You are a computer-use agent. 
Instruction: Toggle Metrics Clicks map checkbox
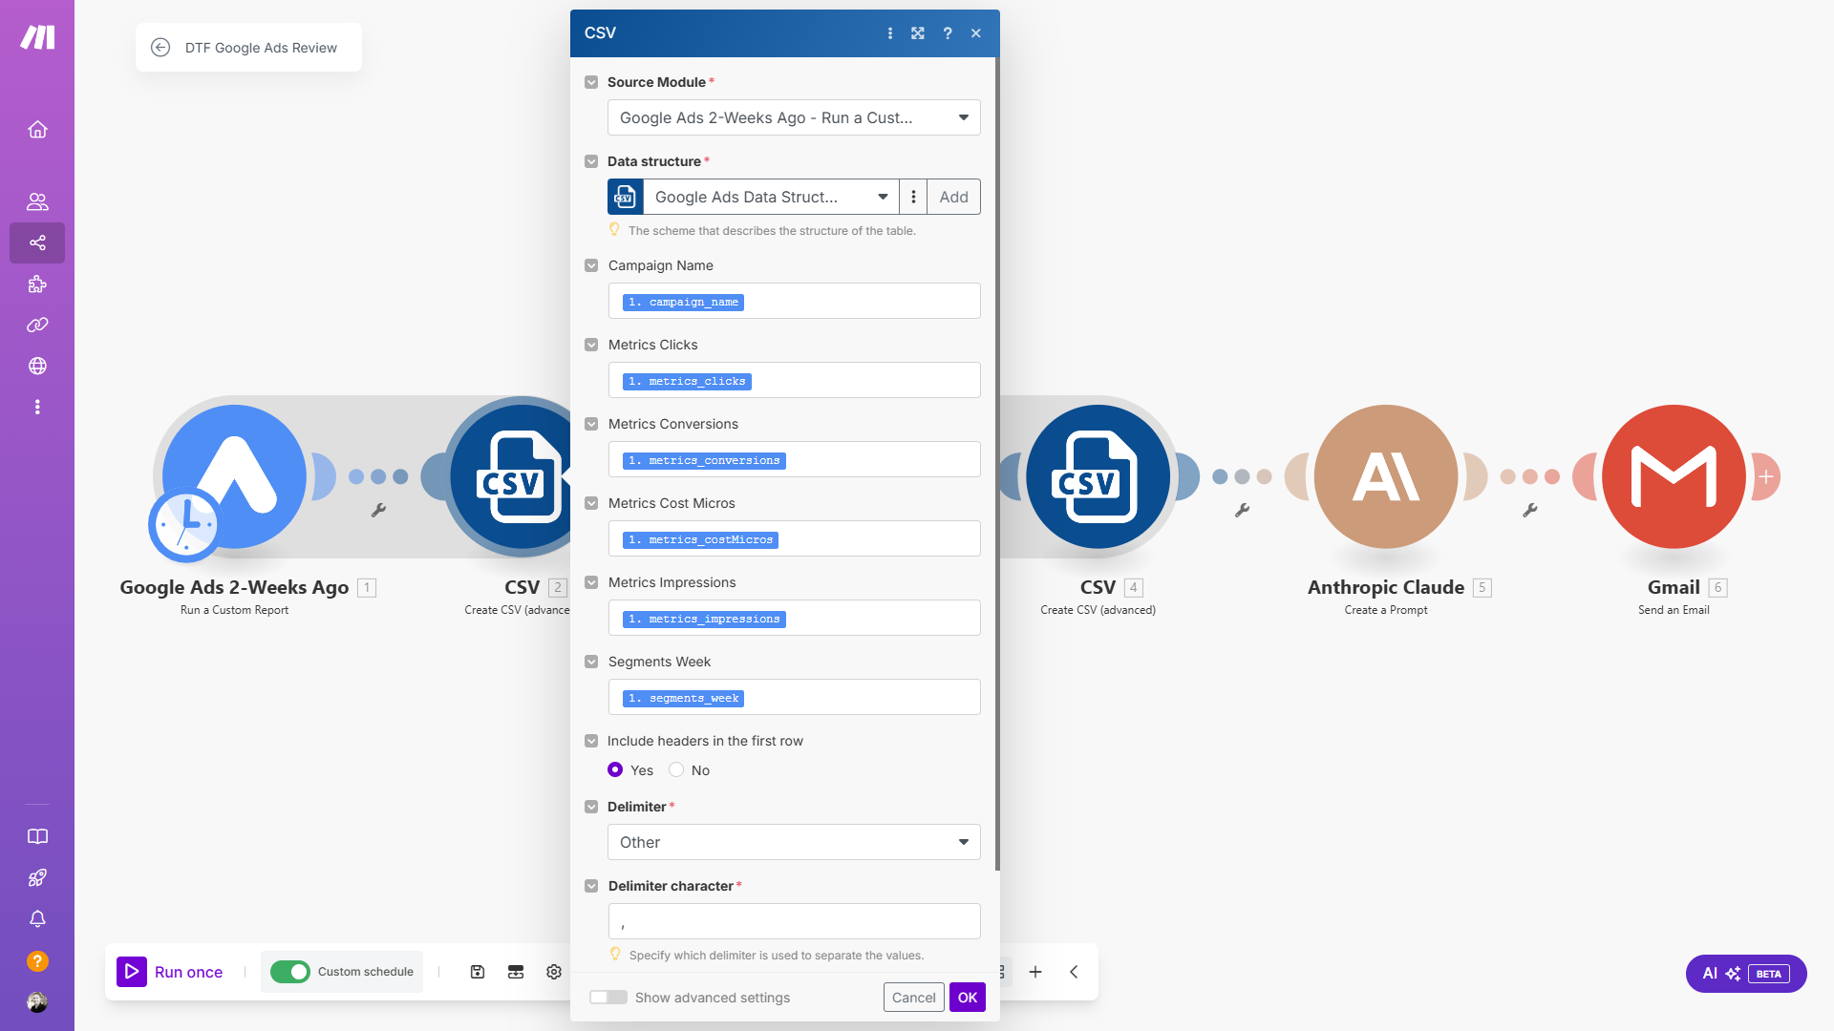point(591,345)
